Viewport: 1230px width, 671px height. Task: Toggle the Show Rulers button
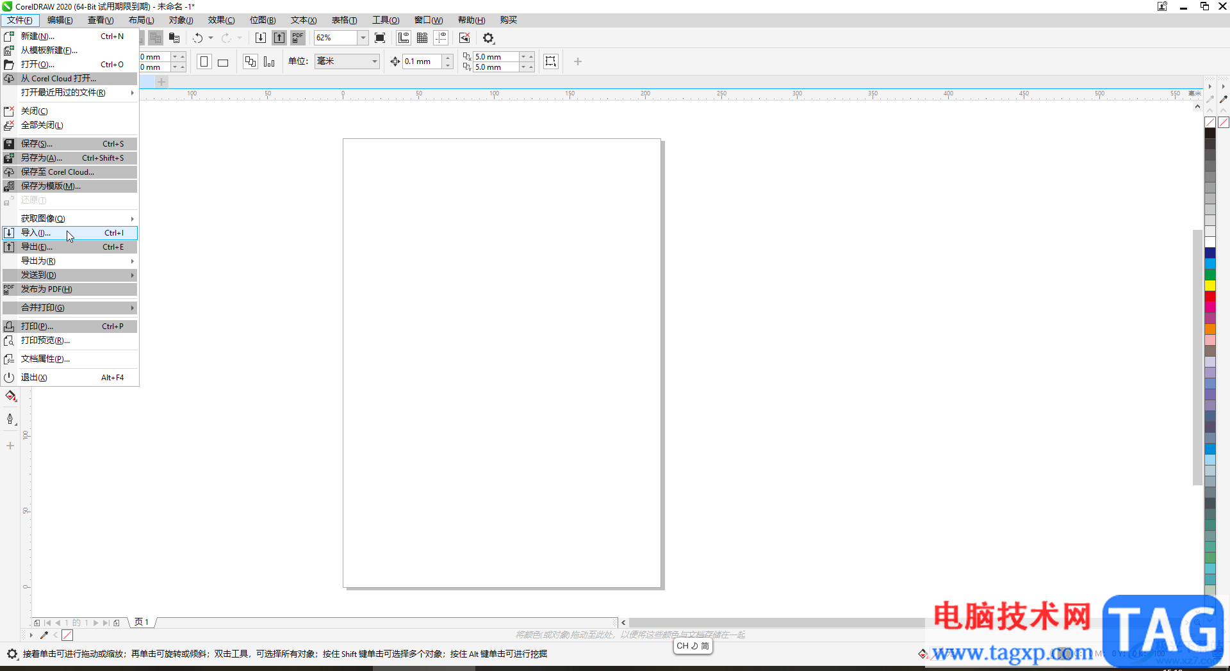point(404,38)
